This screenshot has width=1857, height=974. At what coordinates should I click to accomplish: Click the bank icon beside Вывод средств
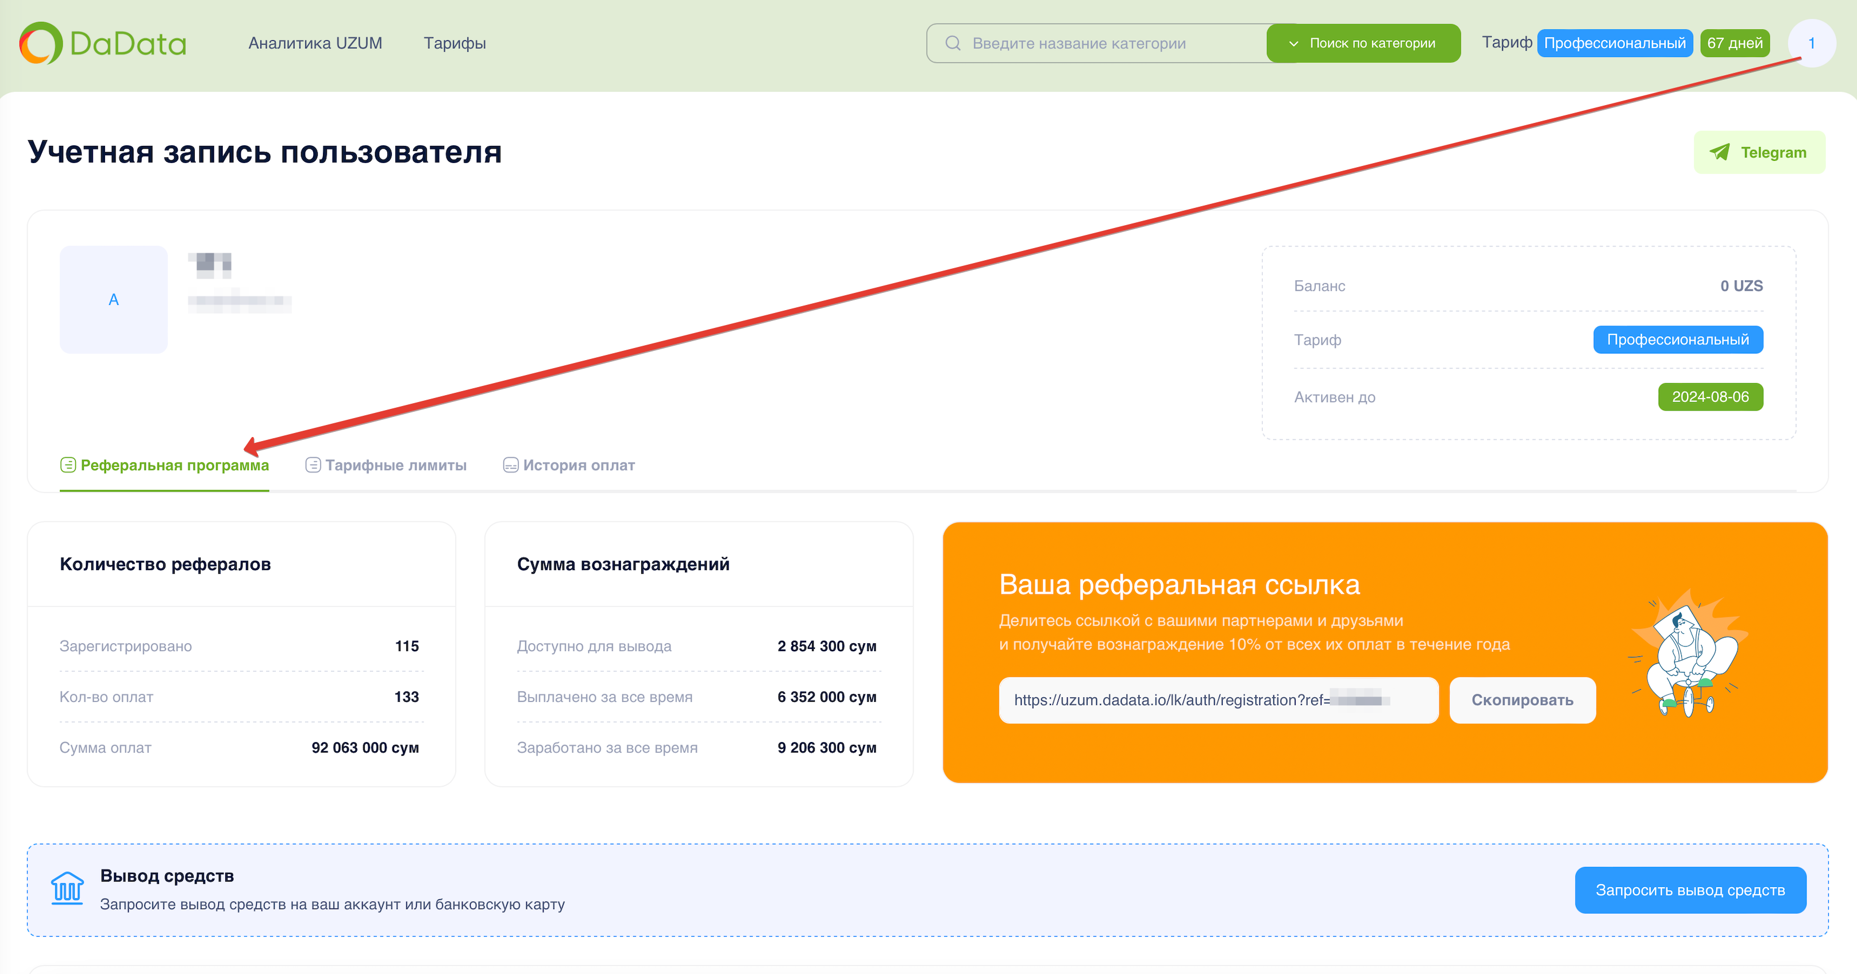pyautogui.click(x=67, y=888)
